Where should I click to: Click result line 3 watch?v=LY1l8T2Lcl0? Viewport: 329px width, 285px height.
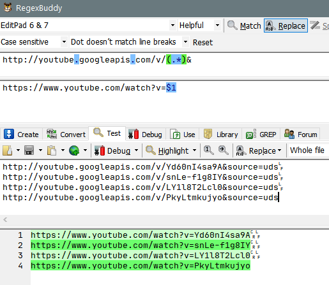pyautogui.click(x=141, y=256)
